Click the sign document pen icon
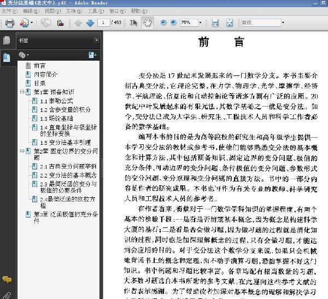 coord(61,22)
